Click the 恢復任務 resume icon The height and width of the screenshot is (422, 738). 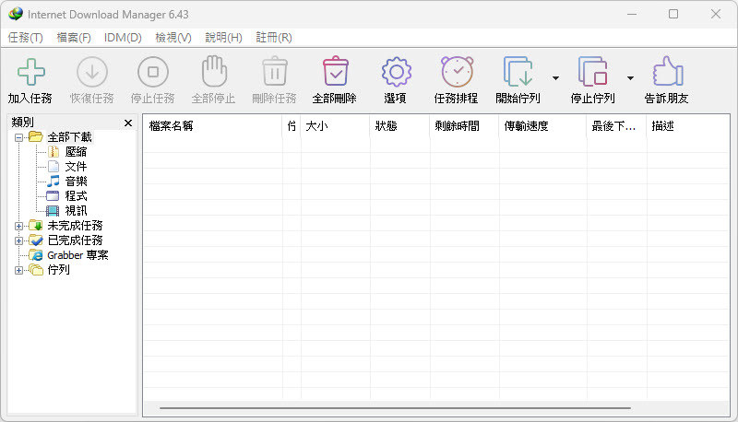[92, 72]
